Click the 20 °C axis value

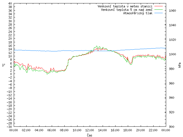click(x=10, y=39)
